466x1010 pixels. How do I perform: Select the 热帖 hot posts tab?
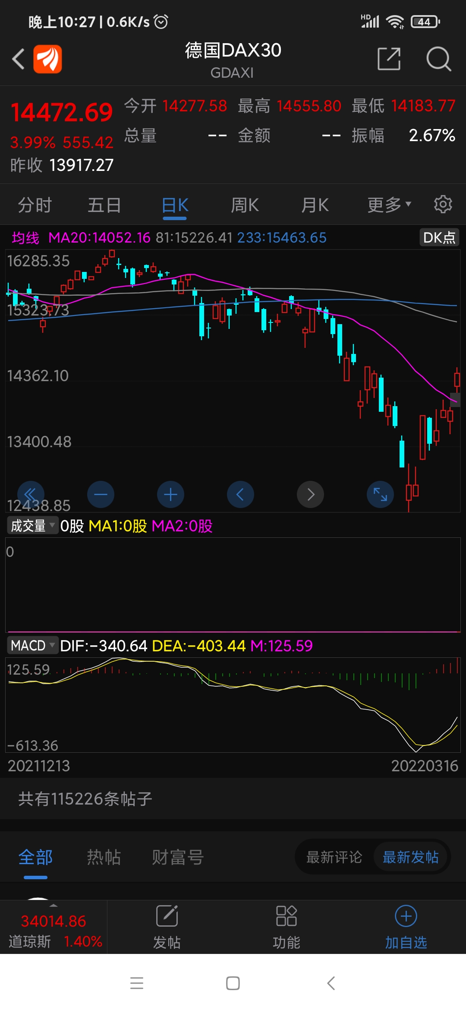click(104, 857)
